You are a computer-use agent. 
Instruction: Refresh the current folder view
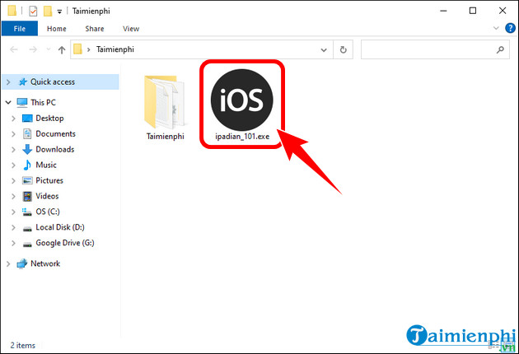(344, 49)
